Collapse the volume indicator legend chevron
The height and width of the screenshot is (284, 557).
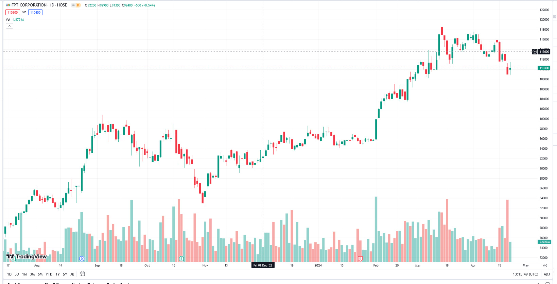(9, 26)
